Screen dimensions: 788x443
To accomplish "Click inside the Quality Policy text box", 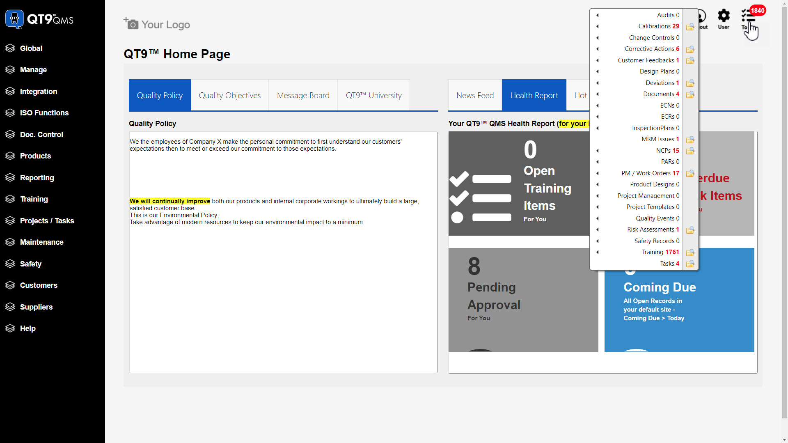I will coord(283,252).
